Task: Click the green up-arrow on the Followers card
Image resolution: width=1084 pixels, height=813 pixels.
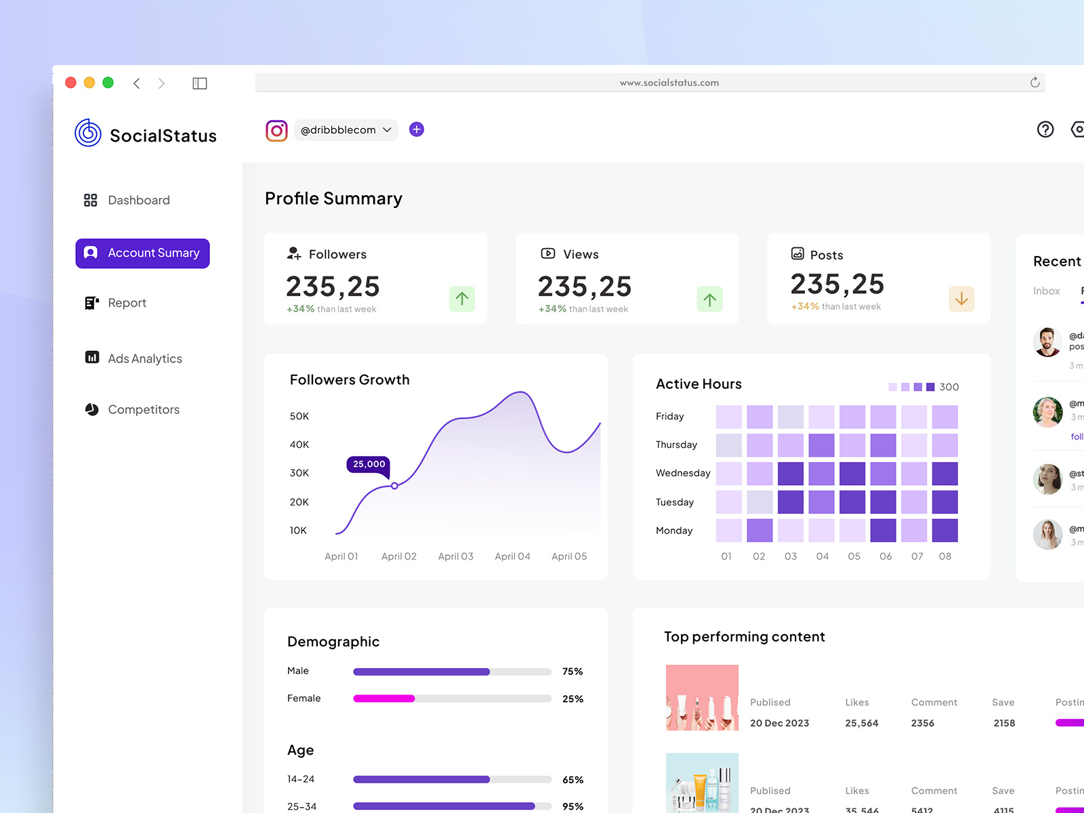Action: (462, 299)
